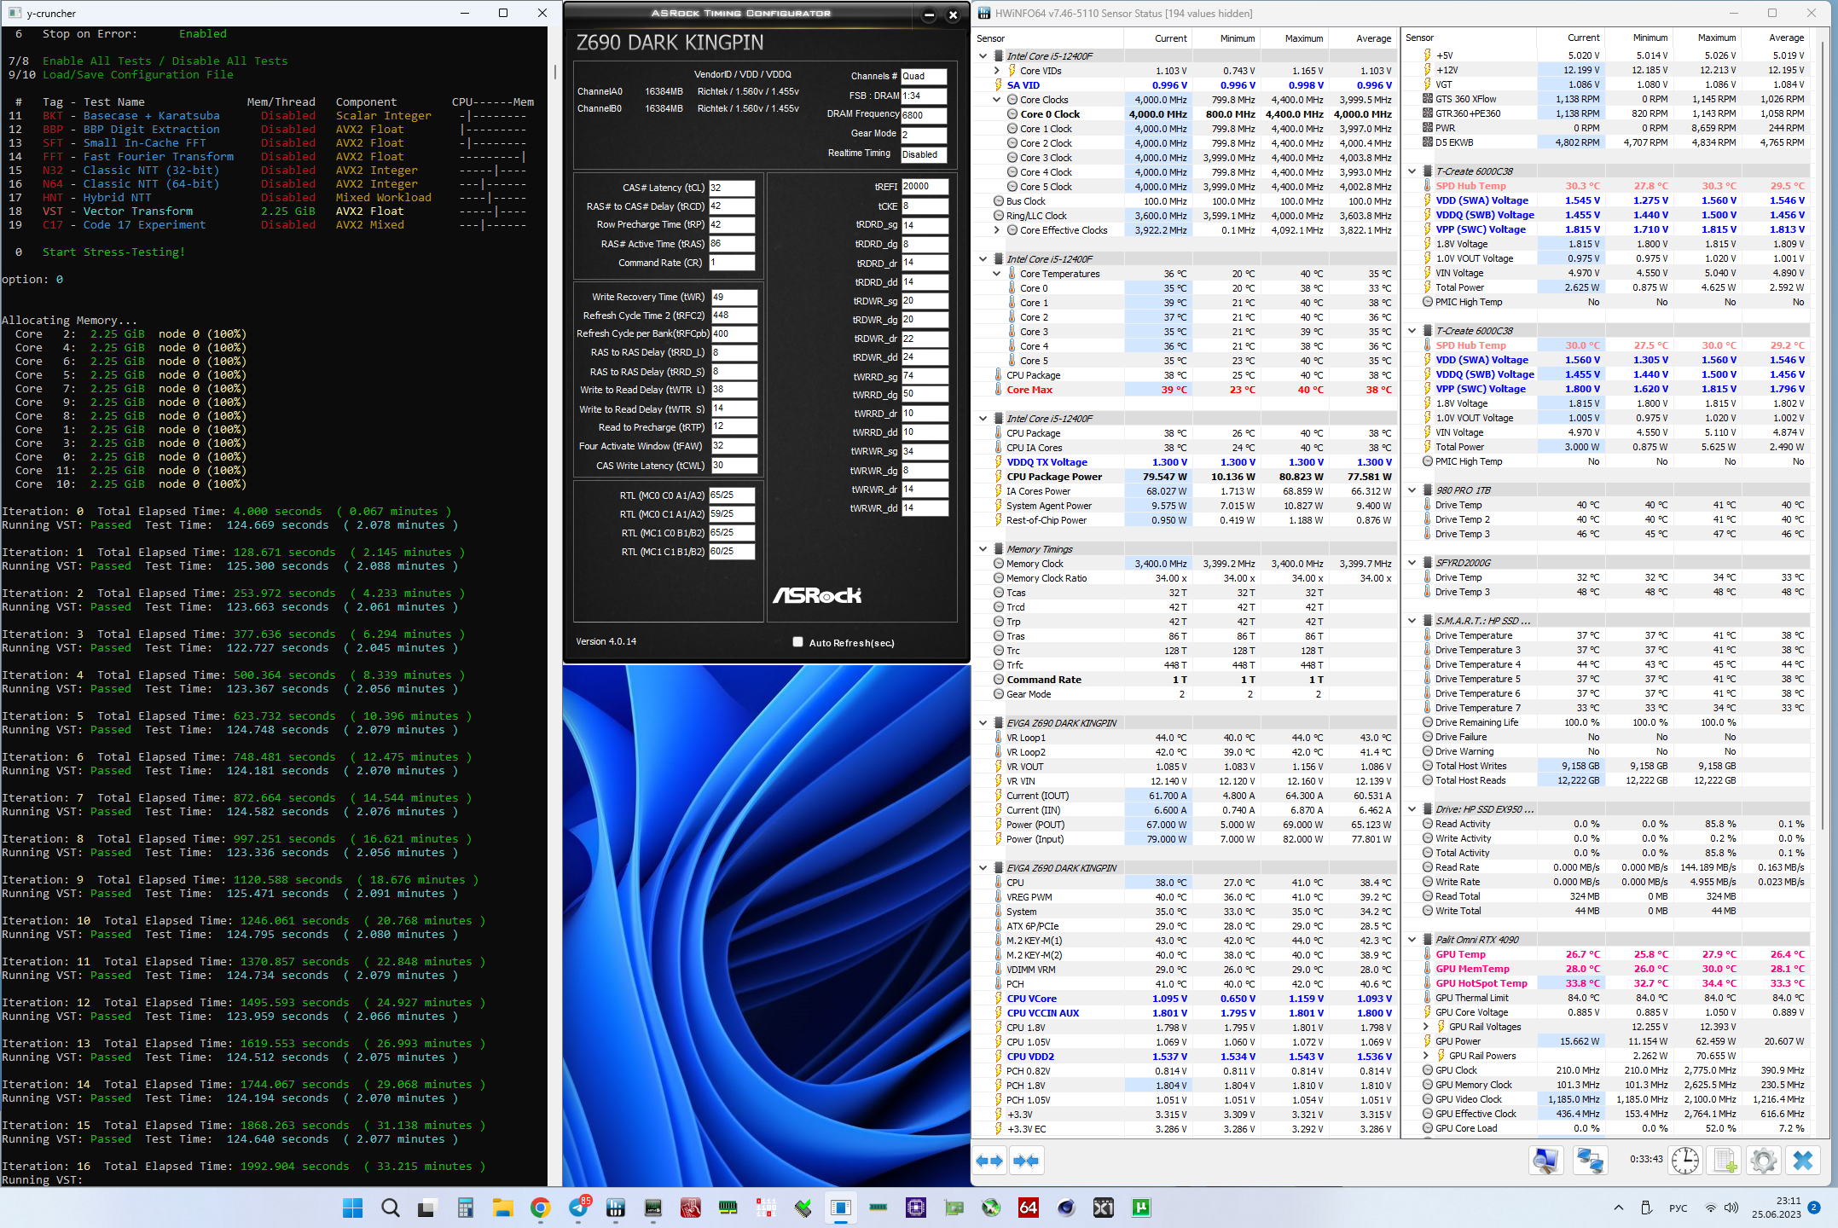Collapse the Memory Timings sensor group
Image resolution: width=1838 pixels, height=1228 pixels.
click(x=983, y=549)
